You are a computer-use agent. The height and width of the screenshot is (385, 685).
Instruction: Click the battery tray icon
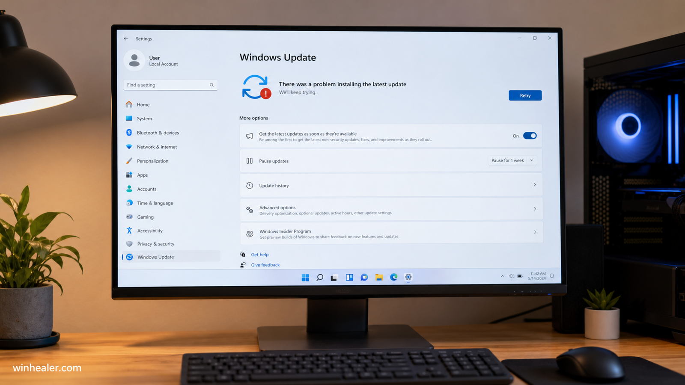click(520, 276)
